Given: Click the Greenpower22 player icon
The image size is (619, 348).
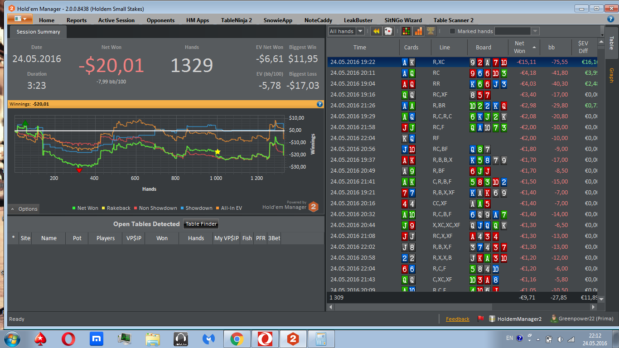Looking at the screenshot, I should point(553,319).
